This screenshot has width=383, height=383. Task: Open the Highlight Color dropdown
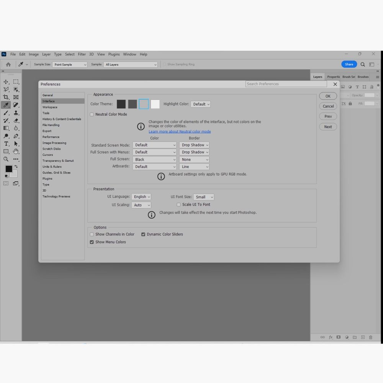click(x=200, y=104)
